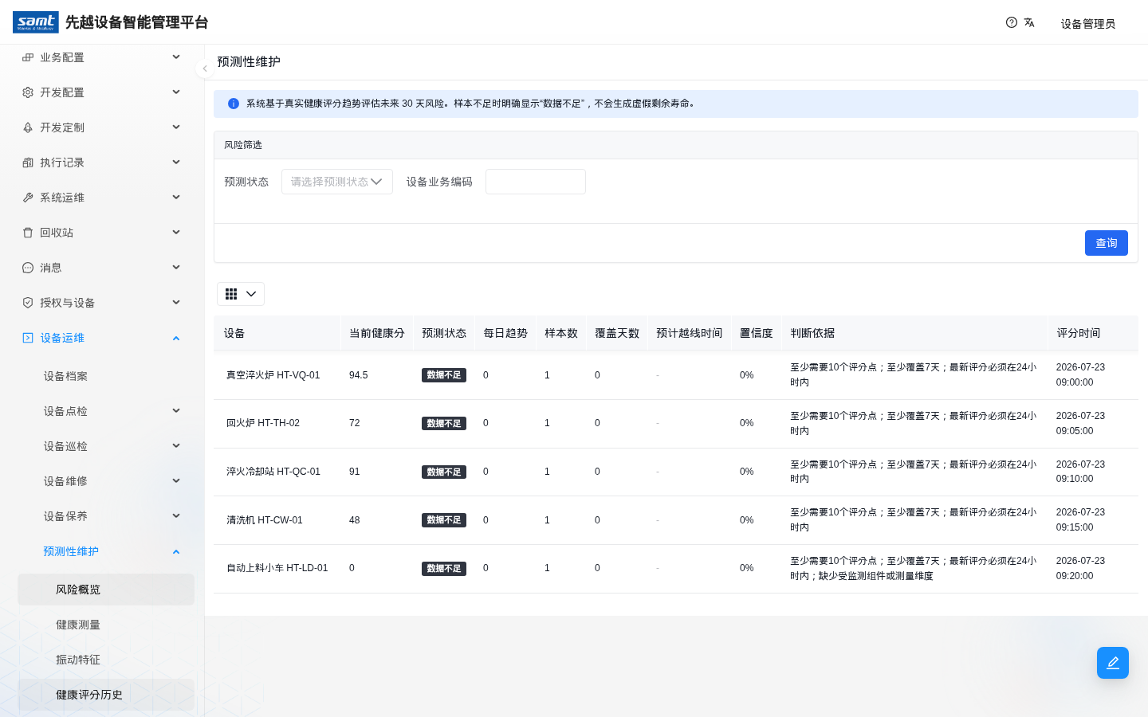Open the language translation icon
Screen dimensions: 1148x717
point(1029,22)
